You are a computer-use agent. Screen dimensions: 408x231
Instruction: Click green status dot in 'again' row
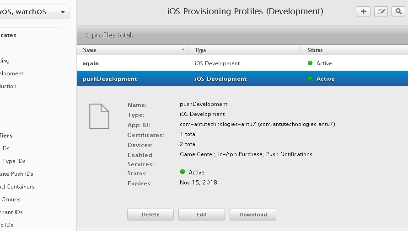pos(310,63)
